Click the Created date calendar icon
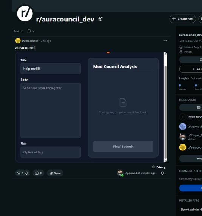This screenshot has height=216, width=202. (181, 47)
